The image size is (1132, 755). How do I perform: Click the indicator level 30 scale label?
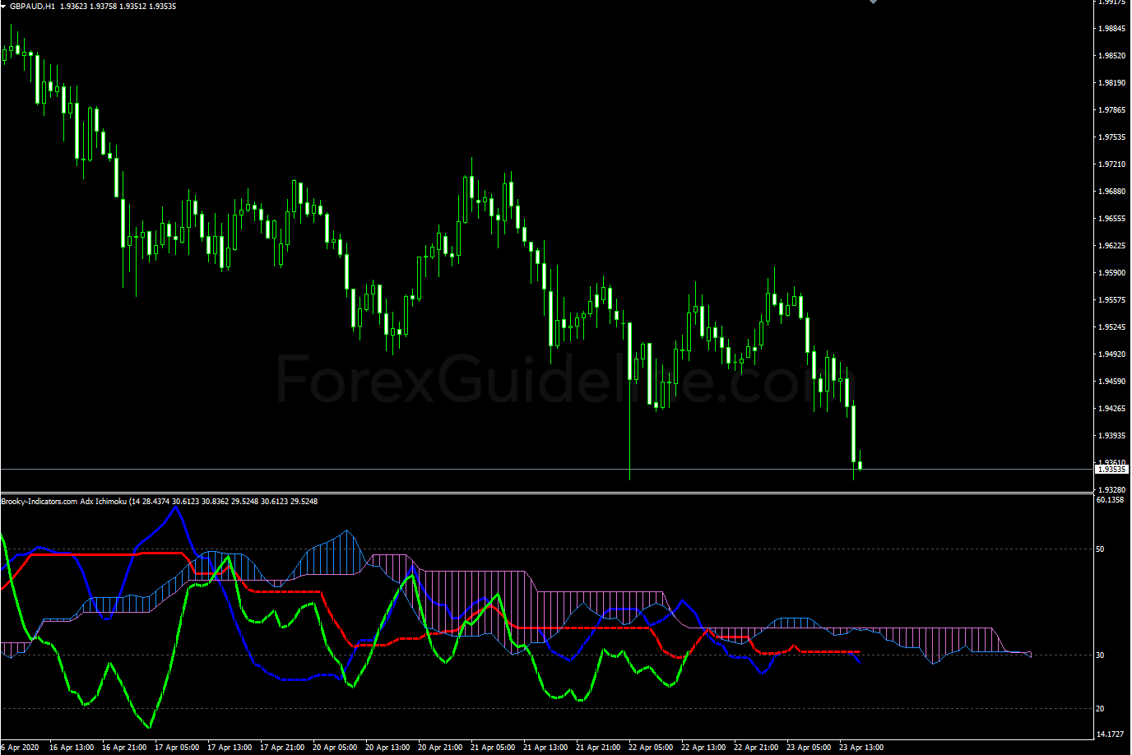1100,655
